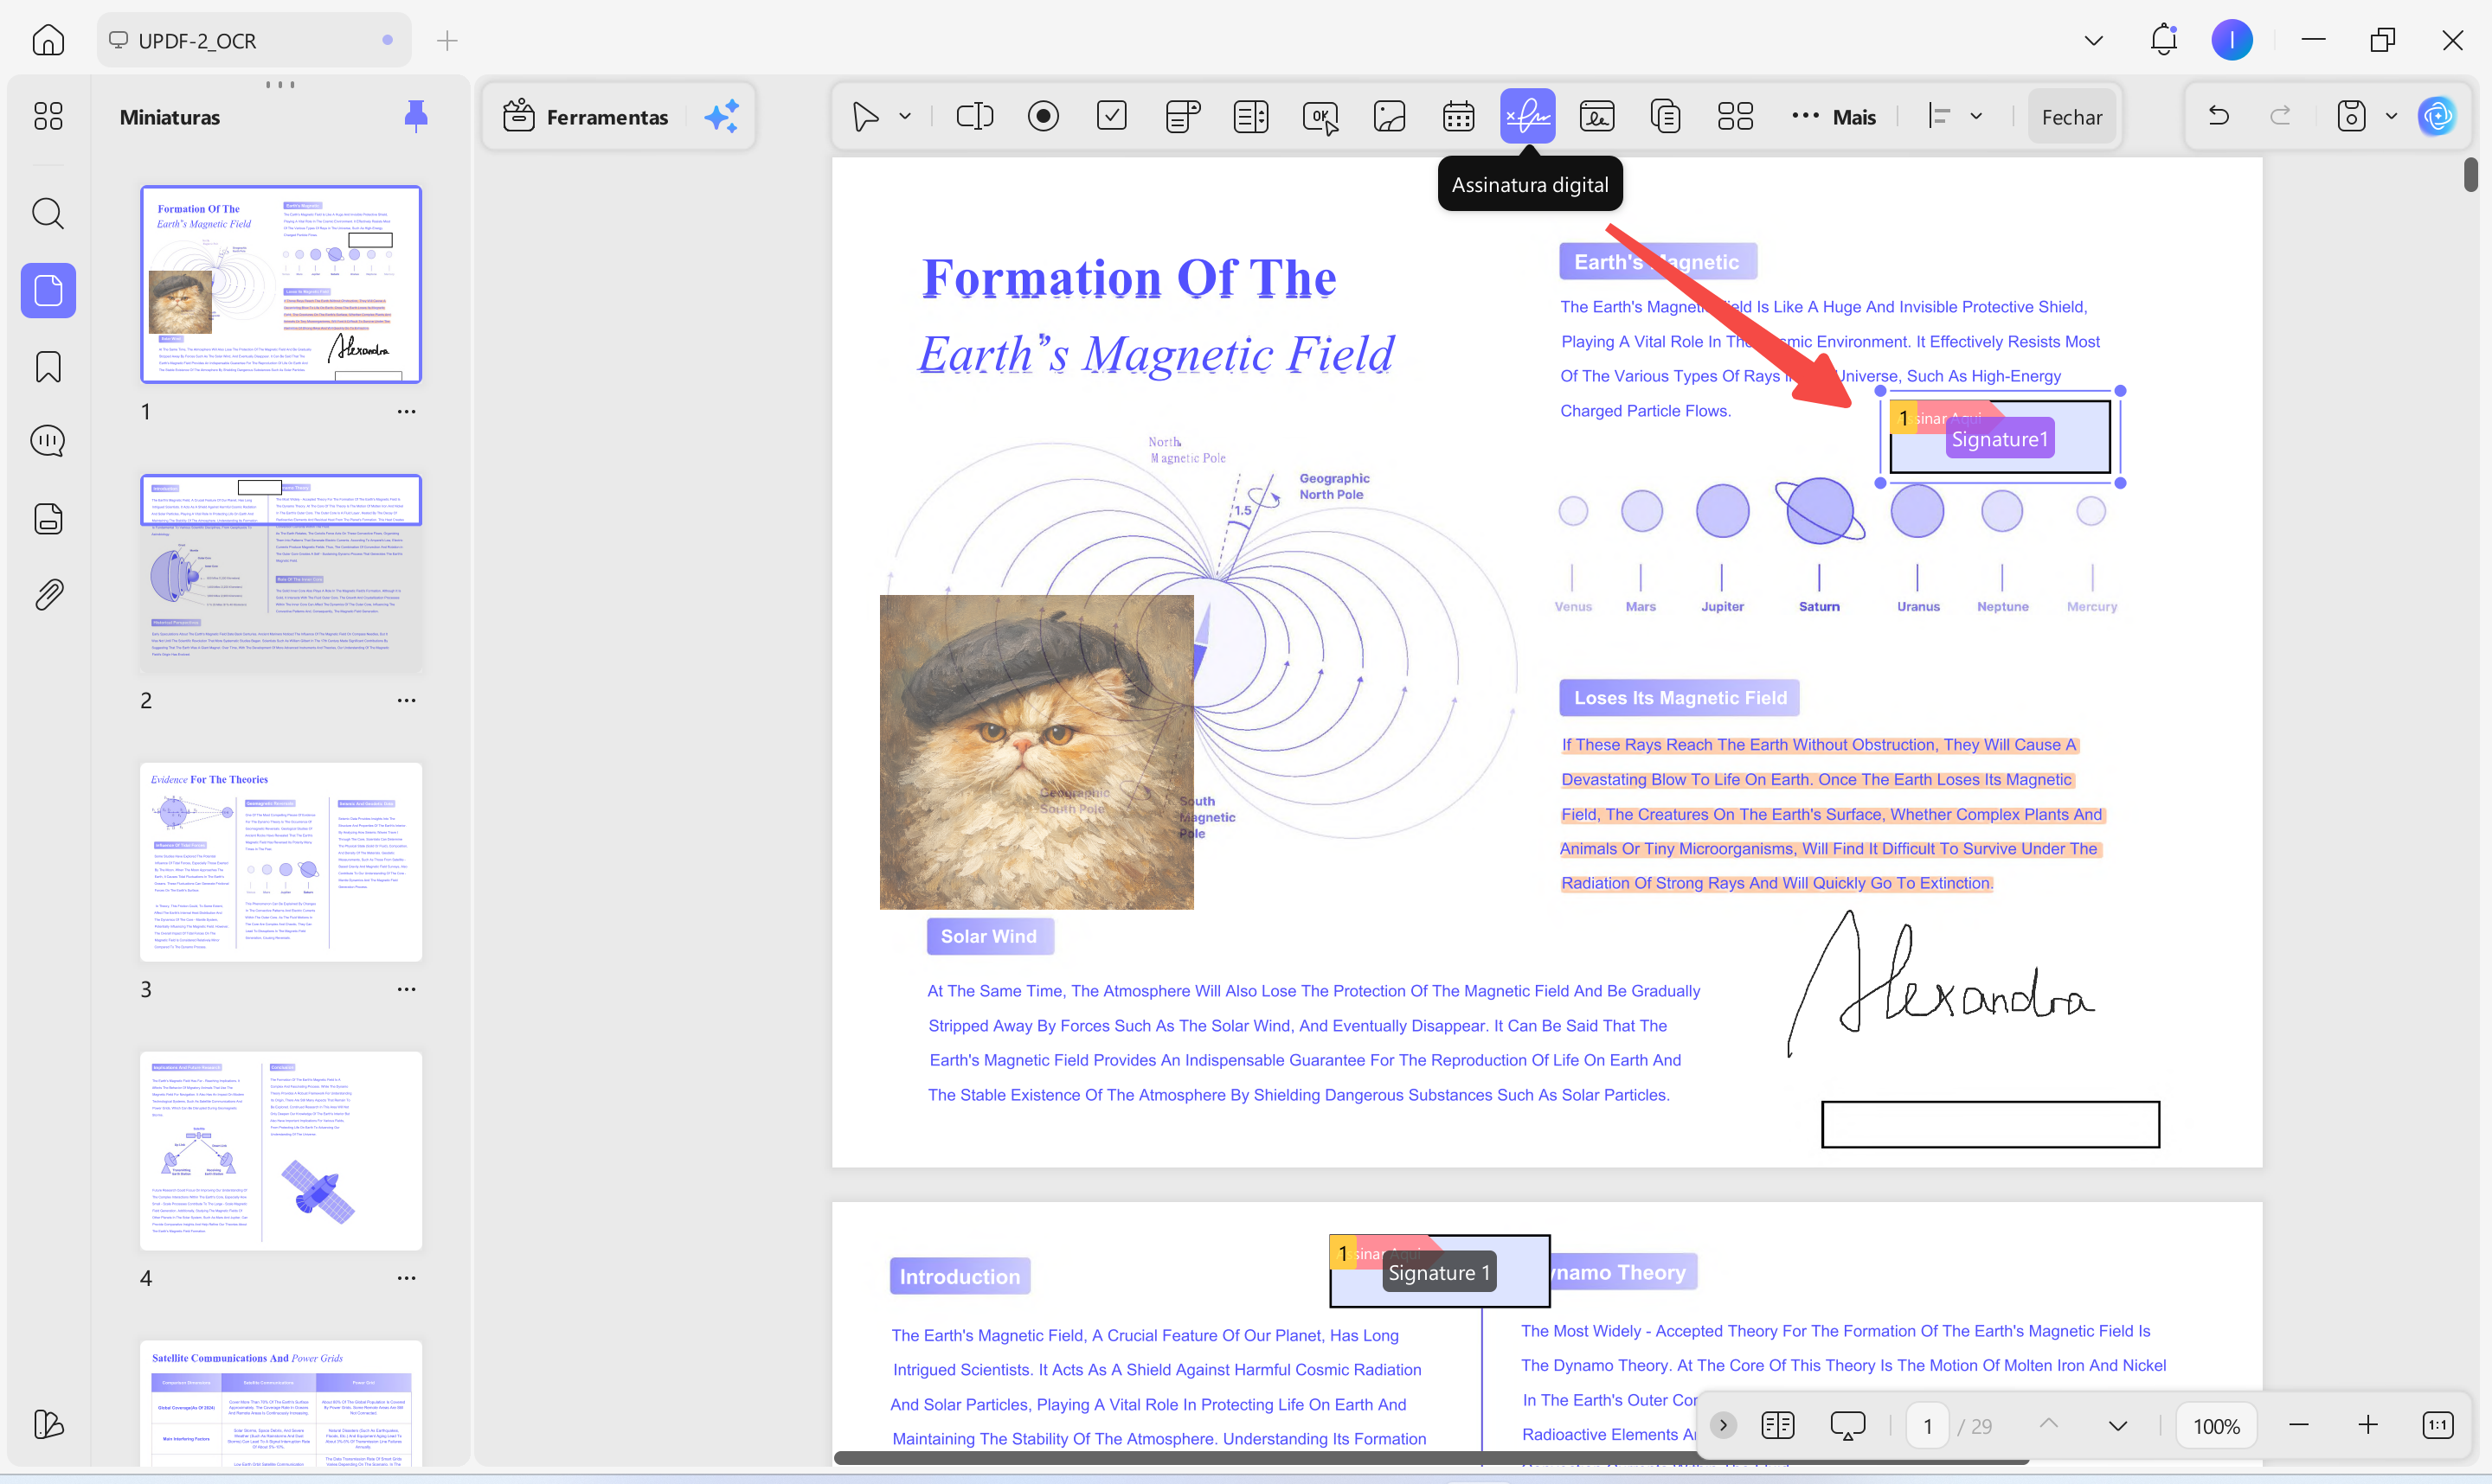This screenshot has width=2492, height=1484.
Task: Click the vertical scrollbar thumb
Action: 2470,174
